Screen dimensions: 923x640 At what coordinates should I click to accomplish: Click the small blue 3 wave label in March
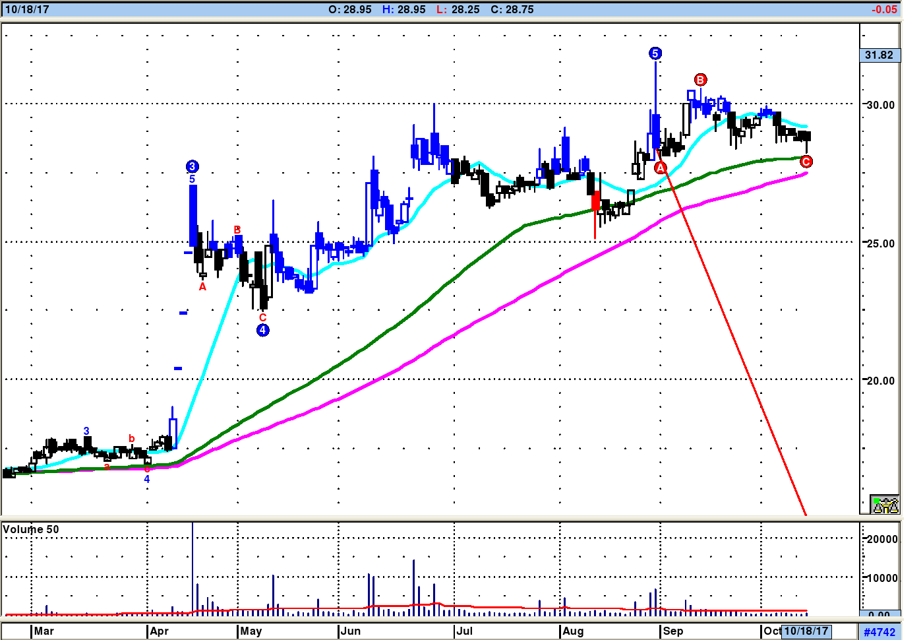[86, 431]
